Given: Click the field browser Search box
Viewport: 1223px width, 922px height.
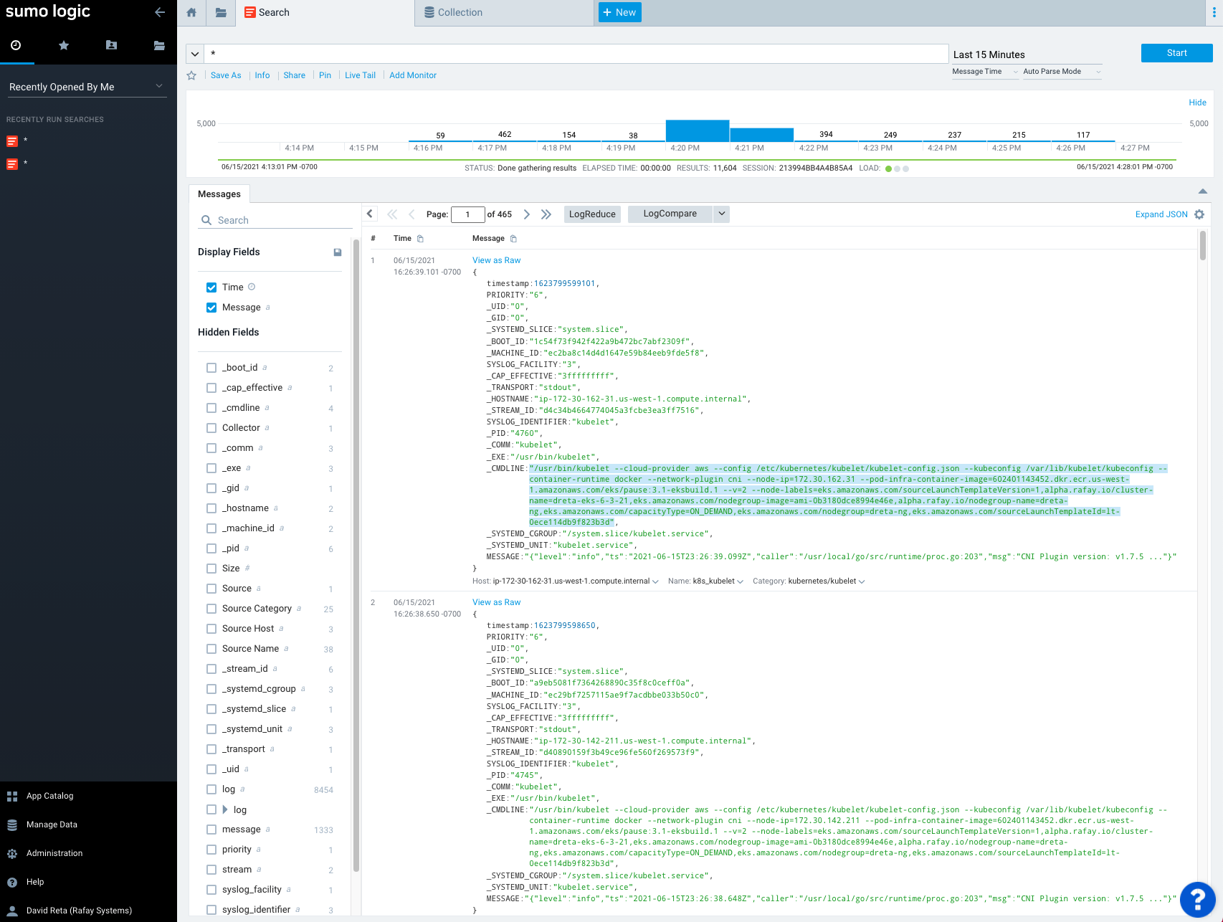Looking at the screenshot, I should click(275, 220).
